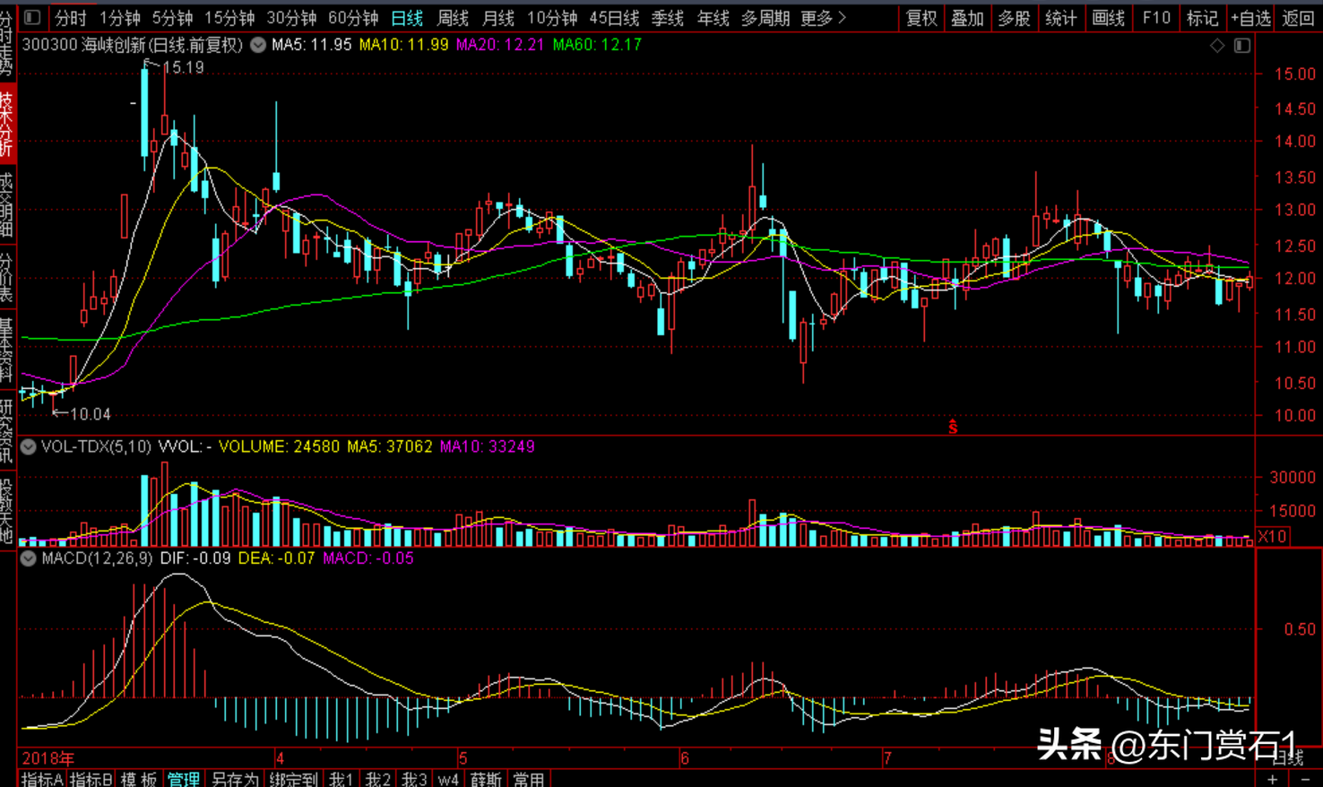This screenshot has height=787, width=1323.
Task: Expand 更多 periods menu
Action: coord(822,18)
